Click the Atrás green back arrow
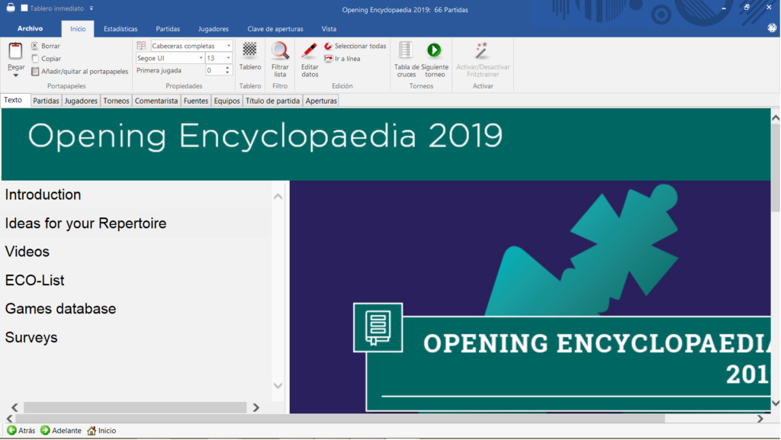781x440 pixels. pyautogui.click(x=11, y=430)
